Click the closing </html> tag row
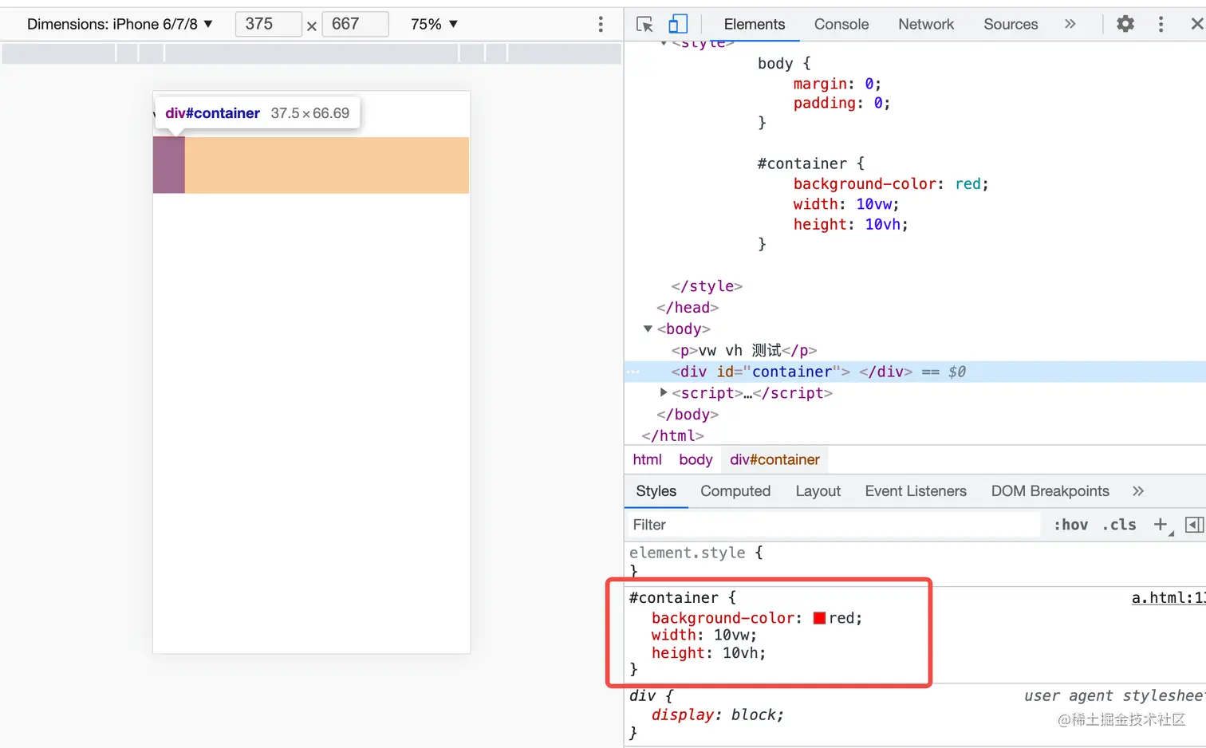 pos(672,435)
